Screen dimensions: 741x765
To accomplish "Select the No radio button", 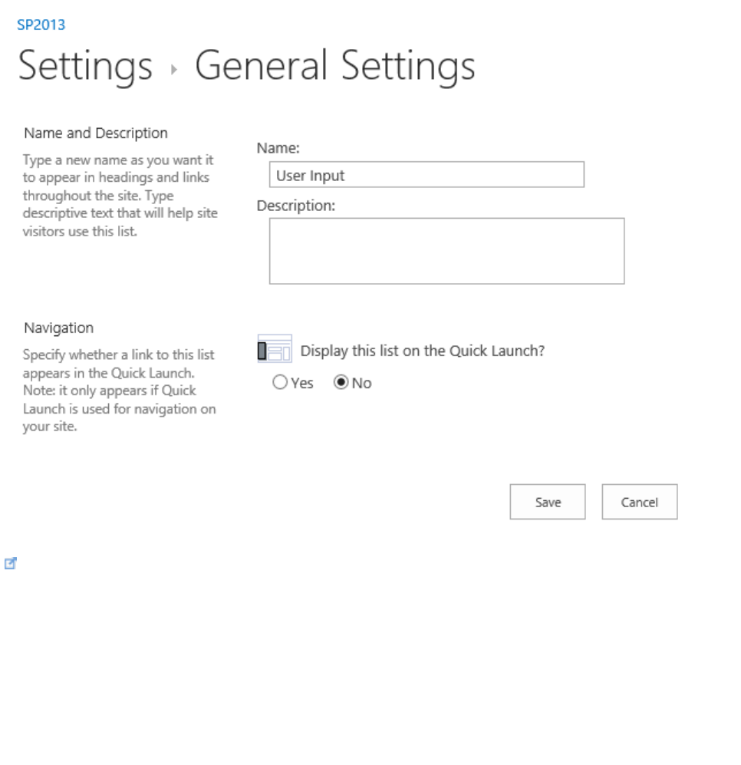I will (x=341, y=382).
